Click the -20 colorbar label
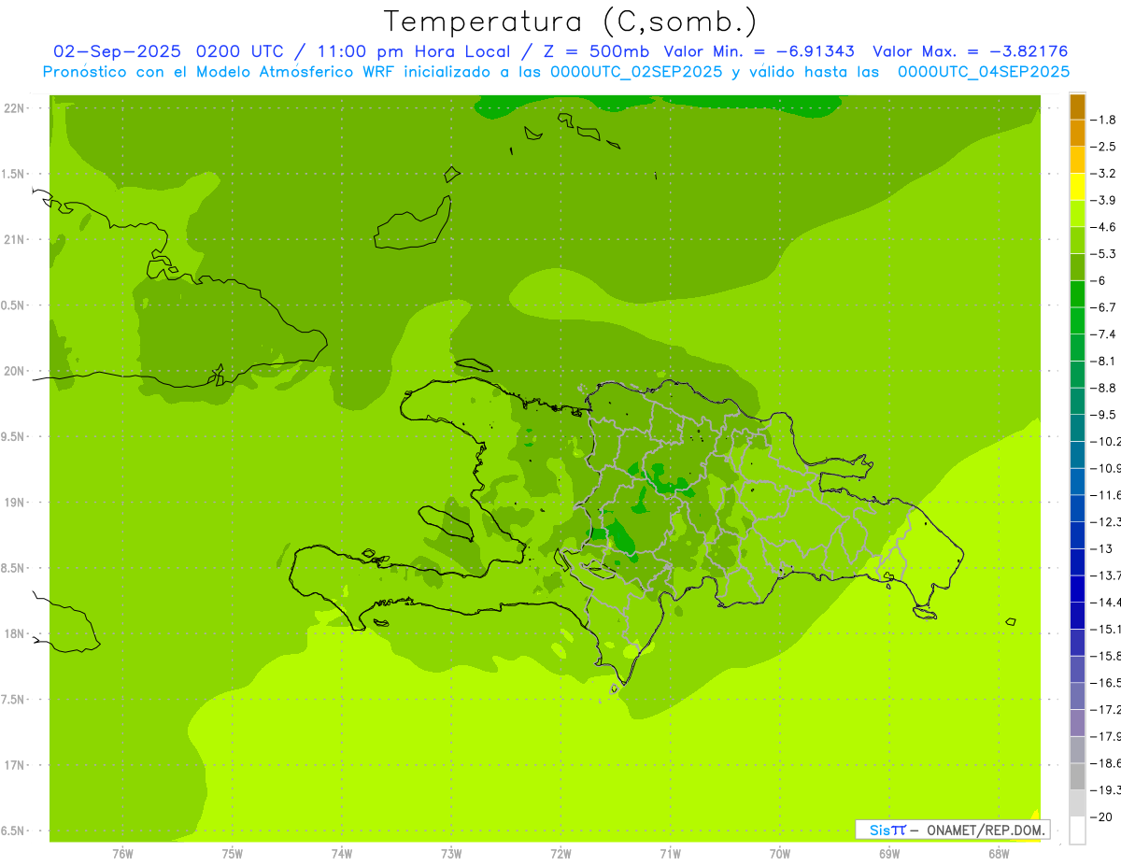This screenshot has width=1121, height=866. (1102, 817)
